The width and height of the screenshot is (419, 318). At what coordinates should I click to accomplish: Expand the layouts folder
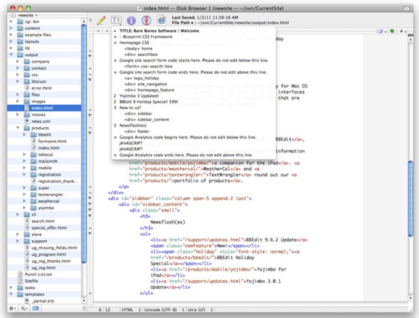pos(11,41)
